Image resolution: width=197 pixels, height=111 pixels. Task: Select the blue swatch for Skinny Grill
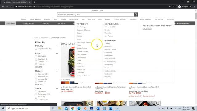point(72,83)
